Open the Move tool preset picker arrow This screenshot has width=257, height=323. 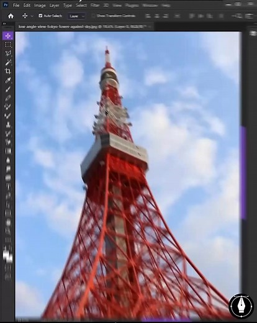pos(32,16)
